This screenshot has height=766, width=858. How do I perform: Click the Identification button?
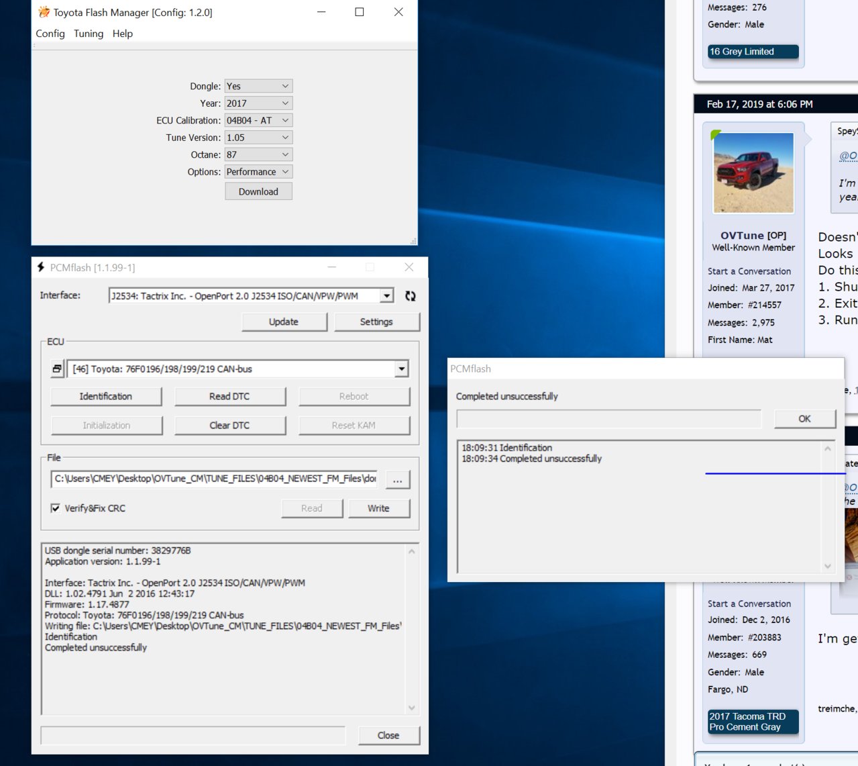[x=106, y=396]
